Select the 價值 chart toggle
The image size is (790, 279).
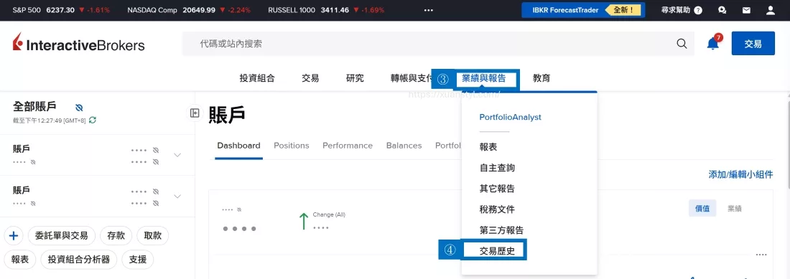pos(702,209)
